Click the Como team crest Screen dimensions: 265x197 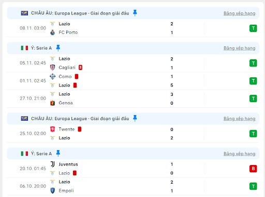[53, 76]
